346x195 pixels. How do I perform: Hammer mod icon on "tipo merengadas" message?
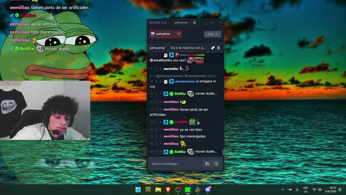coord(160,136)
